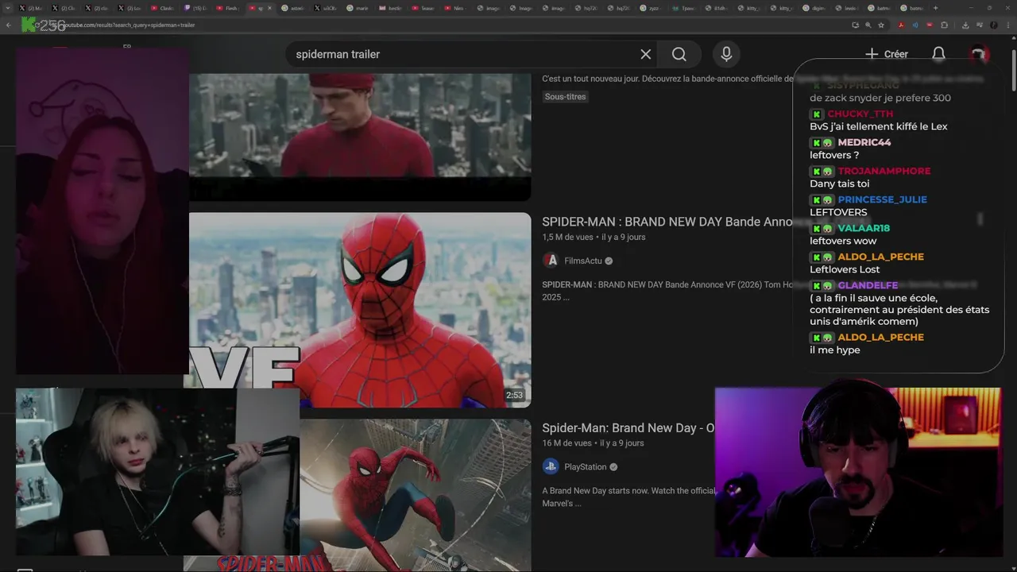The width and height of the screenshot is (1017, 572).
Task: Open 'Spider-Man: Brand New Day' PlayStation title
Action: tap(628, 428)
